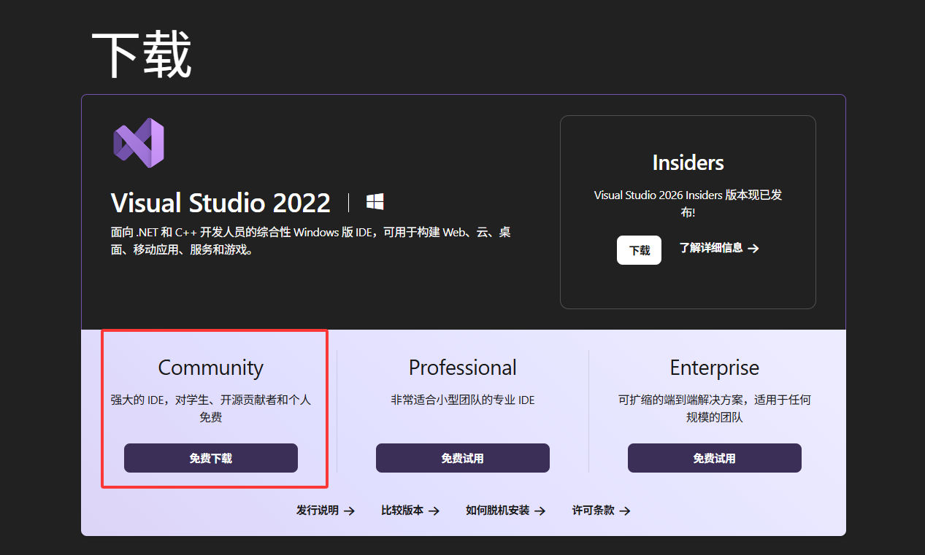Viewport: 925px width, 555px height.
Task: Select the Community edition heading
Action: tap(211, 368)
